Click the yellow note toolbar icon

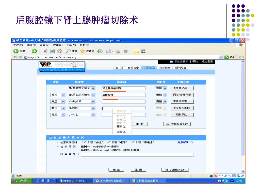coord(136,51)
